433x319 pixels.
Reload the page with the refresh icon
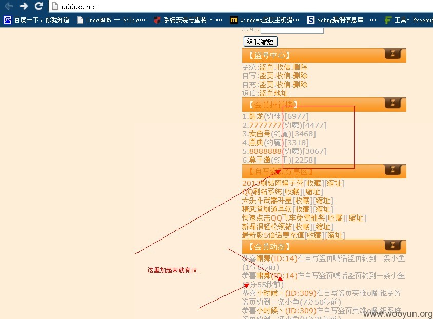[38, 6]
